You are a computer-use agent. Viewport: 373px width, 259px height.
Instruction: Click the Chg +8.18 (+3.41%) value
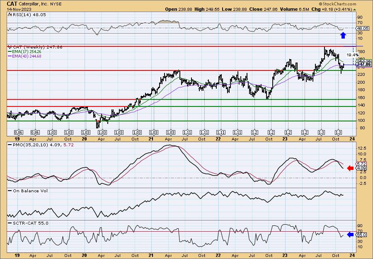pos(332,9)
